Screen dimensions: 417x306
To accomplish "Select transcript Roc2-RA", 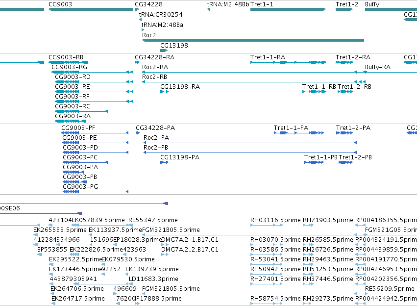I will [x=155, y=67].
